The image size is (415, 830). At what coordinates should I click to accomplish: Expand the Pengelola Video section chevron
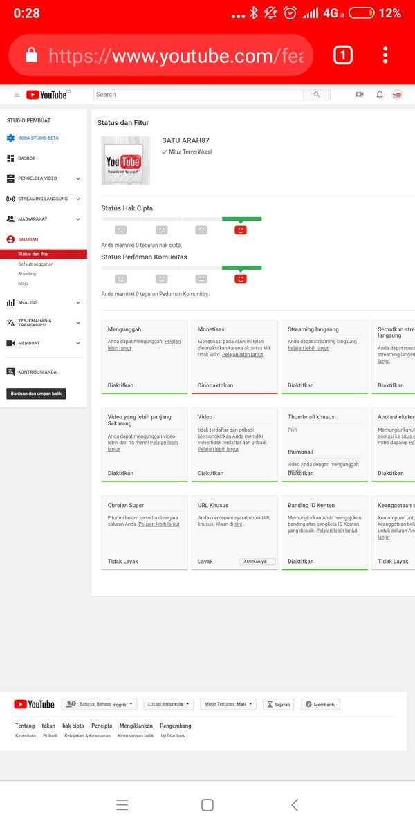tap(78, 178)
